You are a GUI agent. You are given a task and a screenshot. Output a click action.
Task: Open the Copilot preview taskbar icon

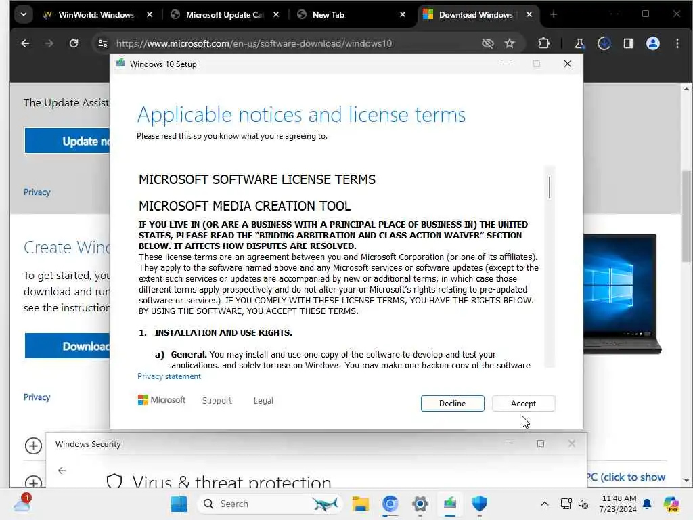point(672,504)
